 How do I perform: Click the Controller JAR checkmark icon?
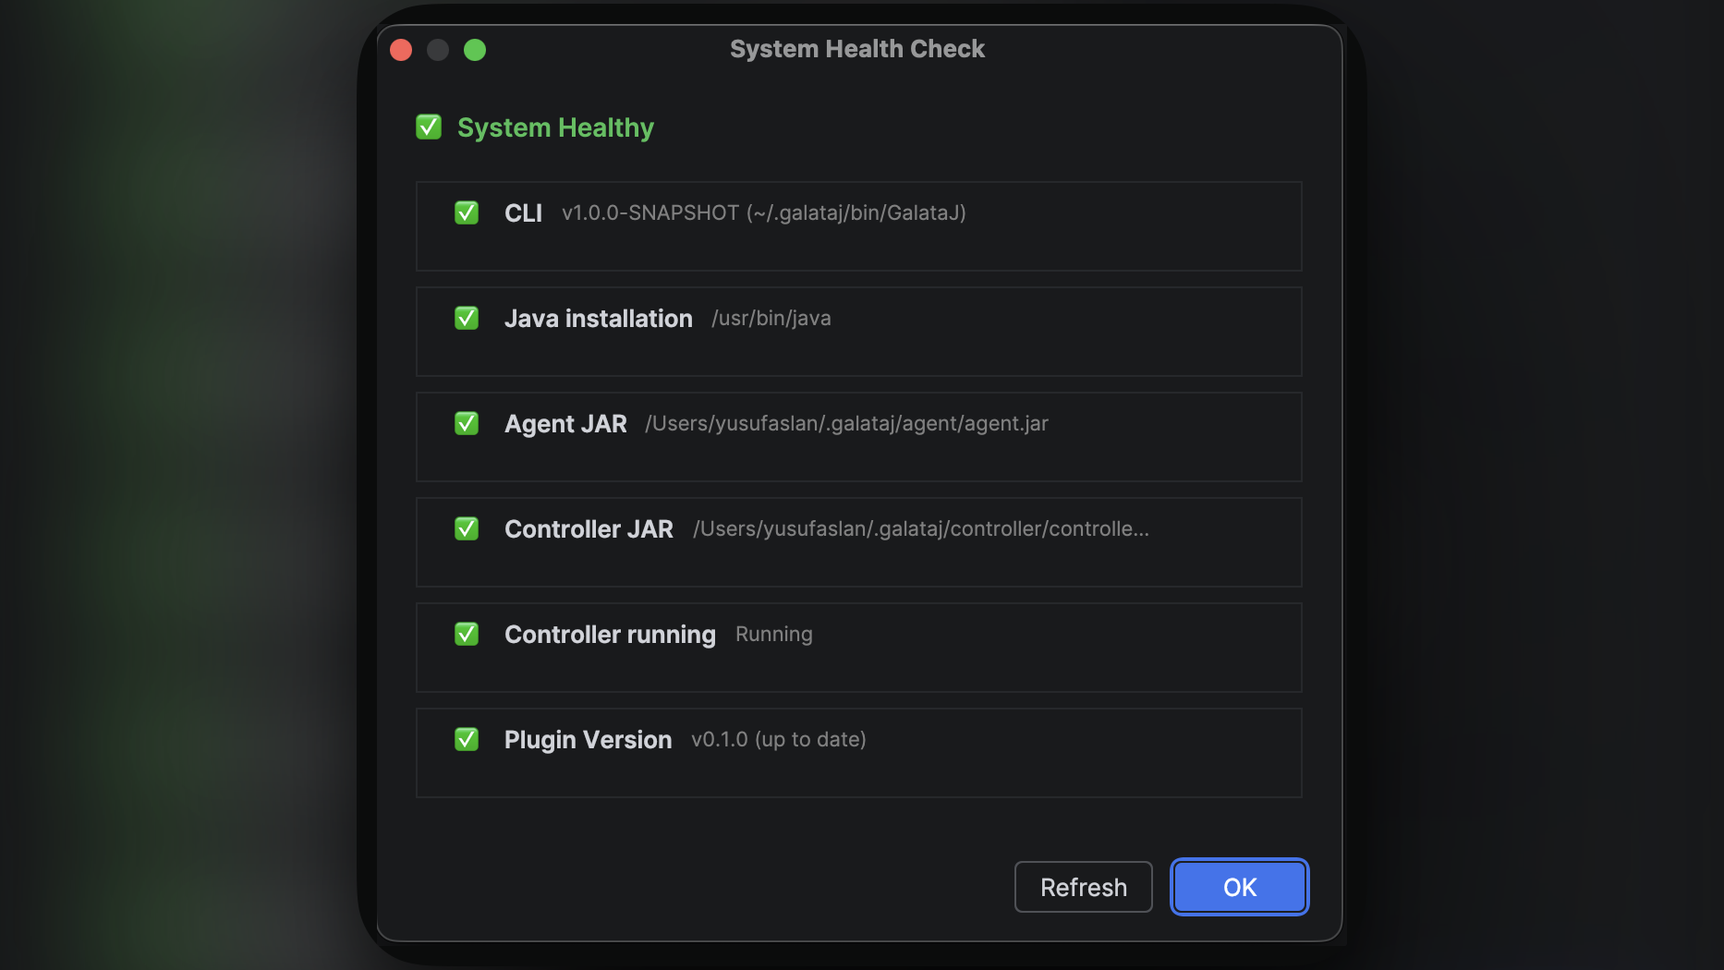point(467,528)
